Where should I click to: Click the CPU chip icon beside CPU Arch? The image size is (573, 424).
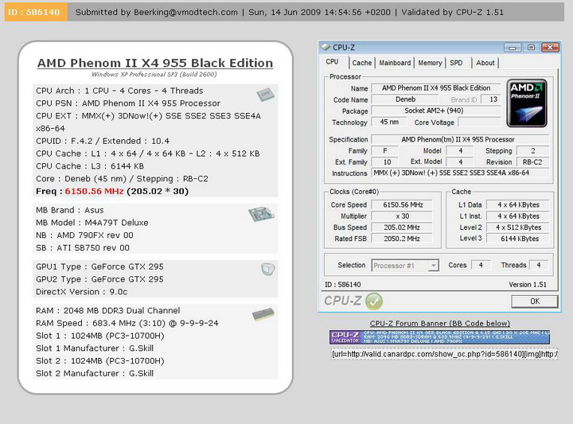pyautogui.click(x=265, y=95)
